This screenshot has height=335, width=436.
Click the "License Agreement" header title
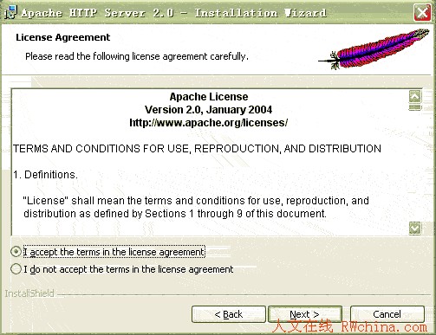62,37
